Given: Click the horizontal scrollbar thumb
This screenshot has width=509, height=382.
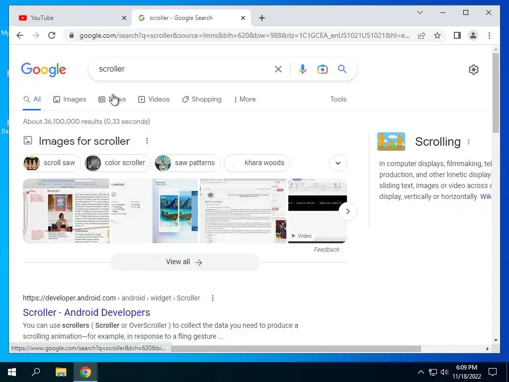Looking at the screenshot, I should pos(296,349).
